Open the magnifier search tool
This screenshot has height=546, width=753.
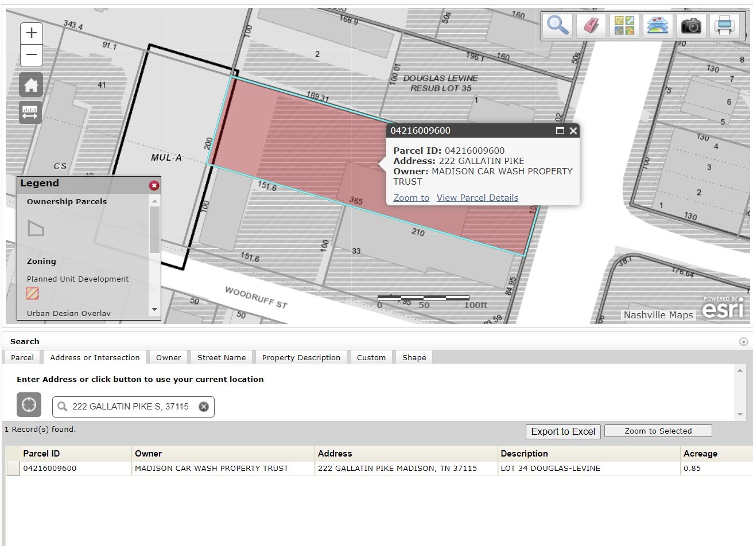[x=557, y=26]
